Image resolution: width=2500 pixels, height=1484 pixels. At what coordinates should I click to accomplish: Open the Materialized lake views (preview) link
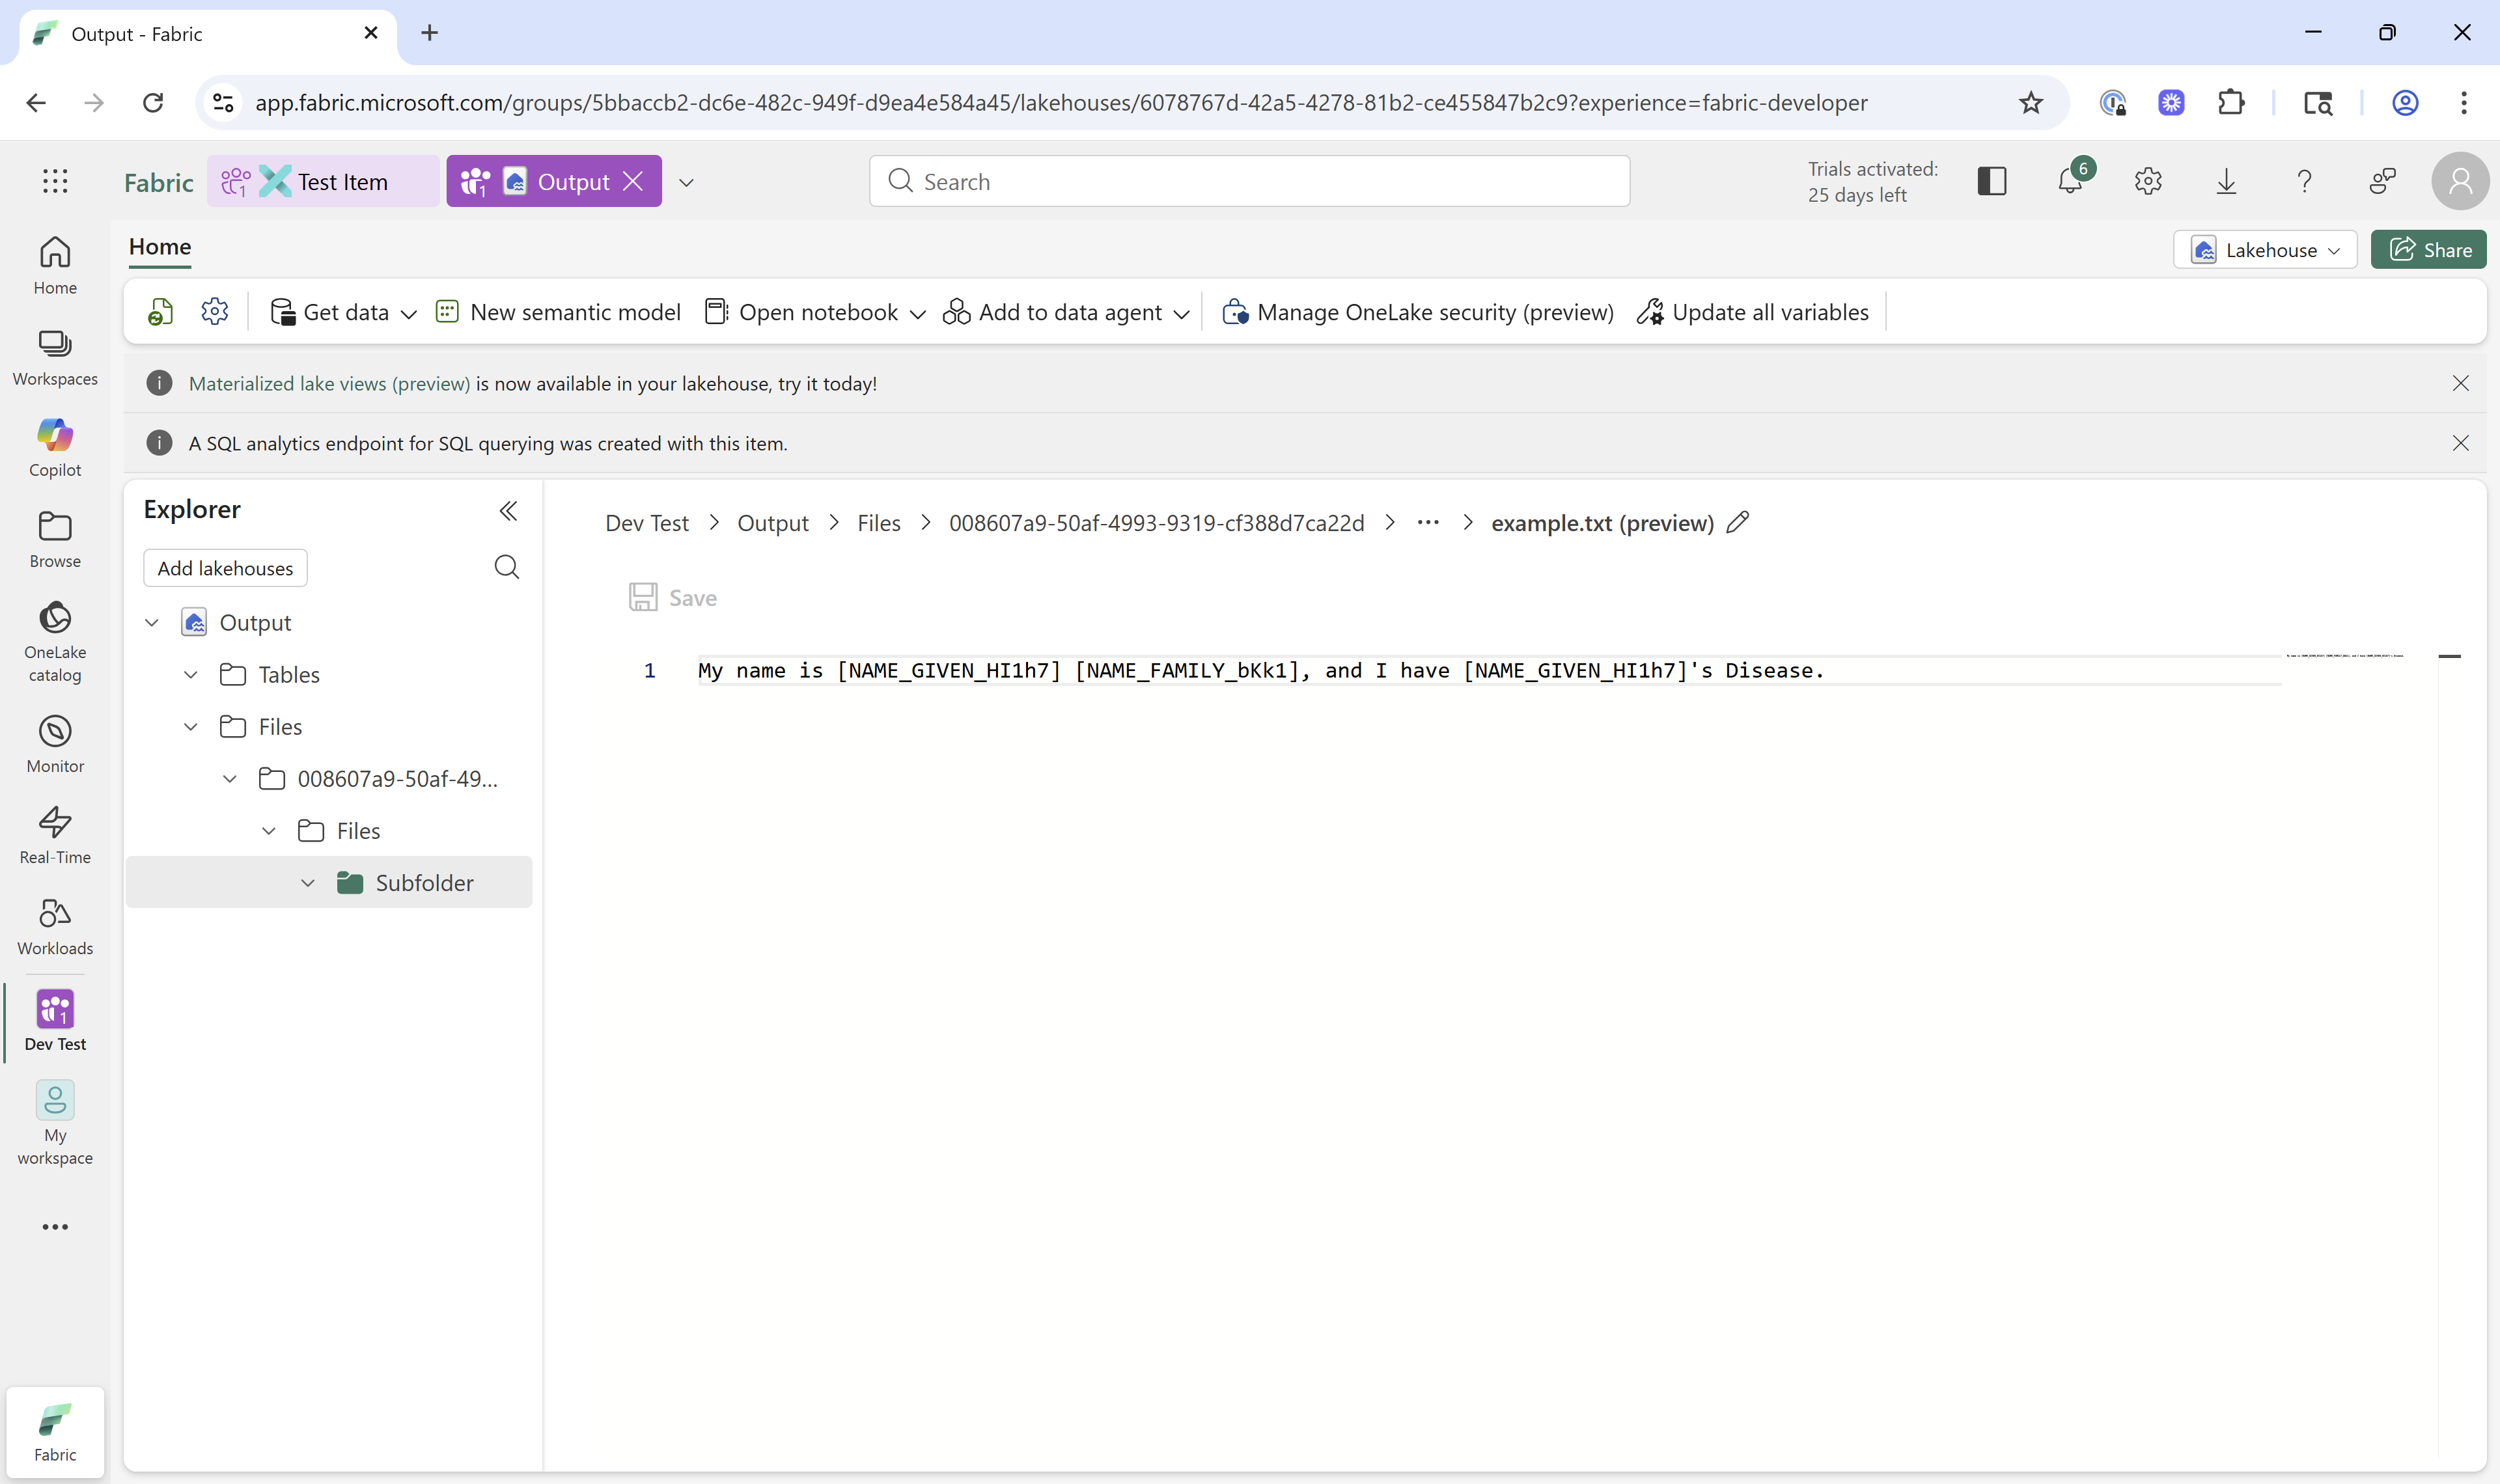coord(329,384)
